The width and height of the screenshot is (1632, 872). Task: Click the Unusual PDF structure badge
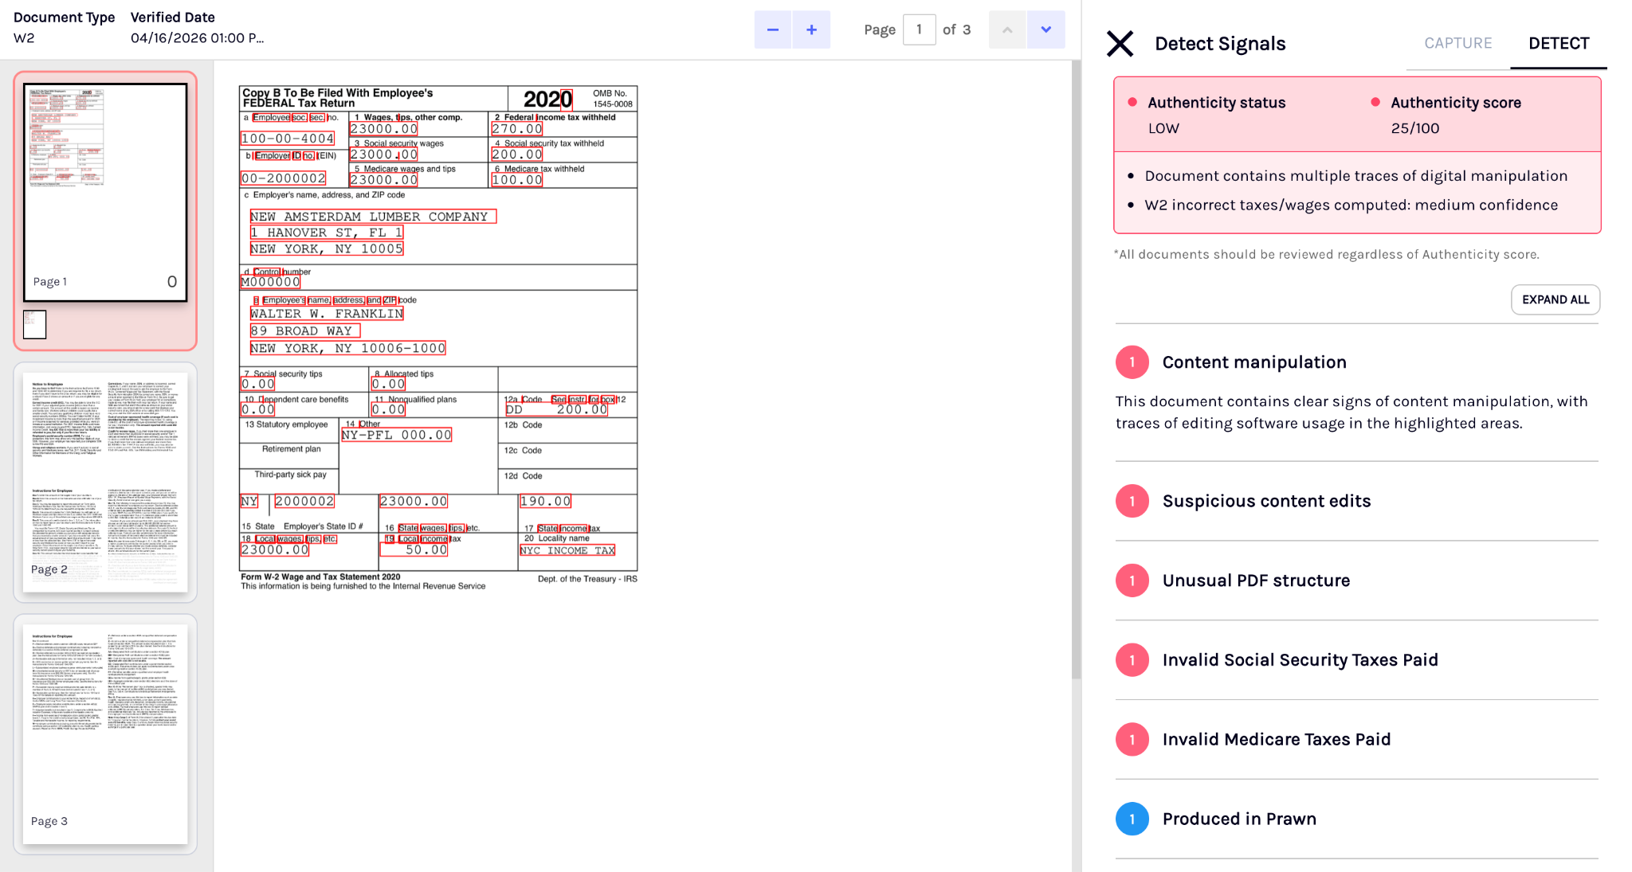point(1132,581)
